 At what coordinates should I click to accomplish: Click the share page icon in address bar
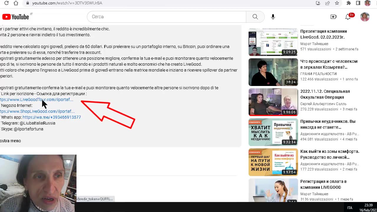coord(328,3)
